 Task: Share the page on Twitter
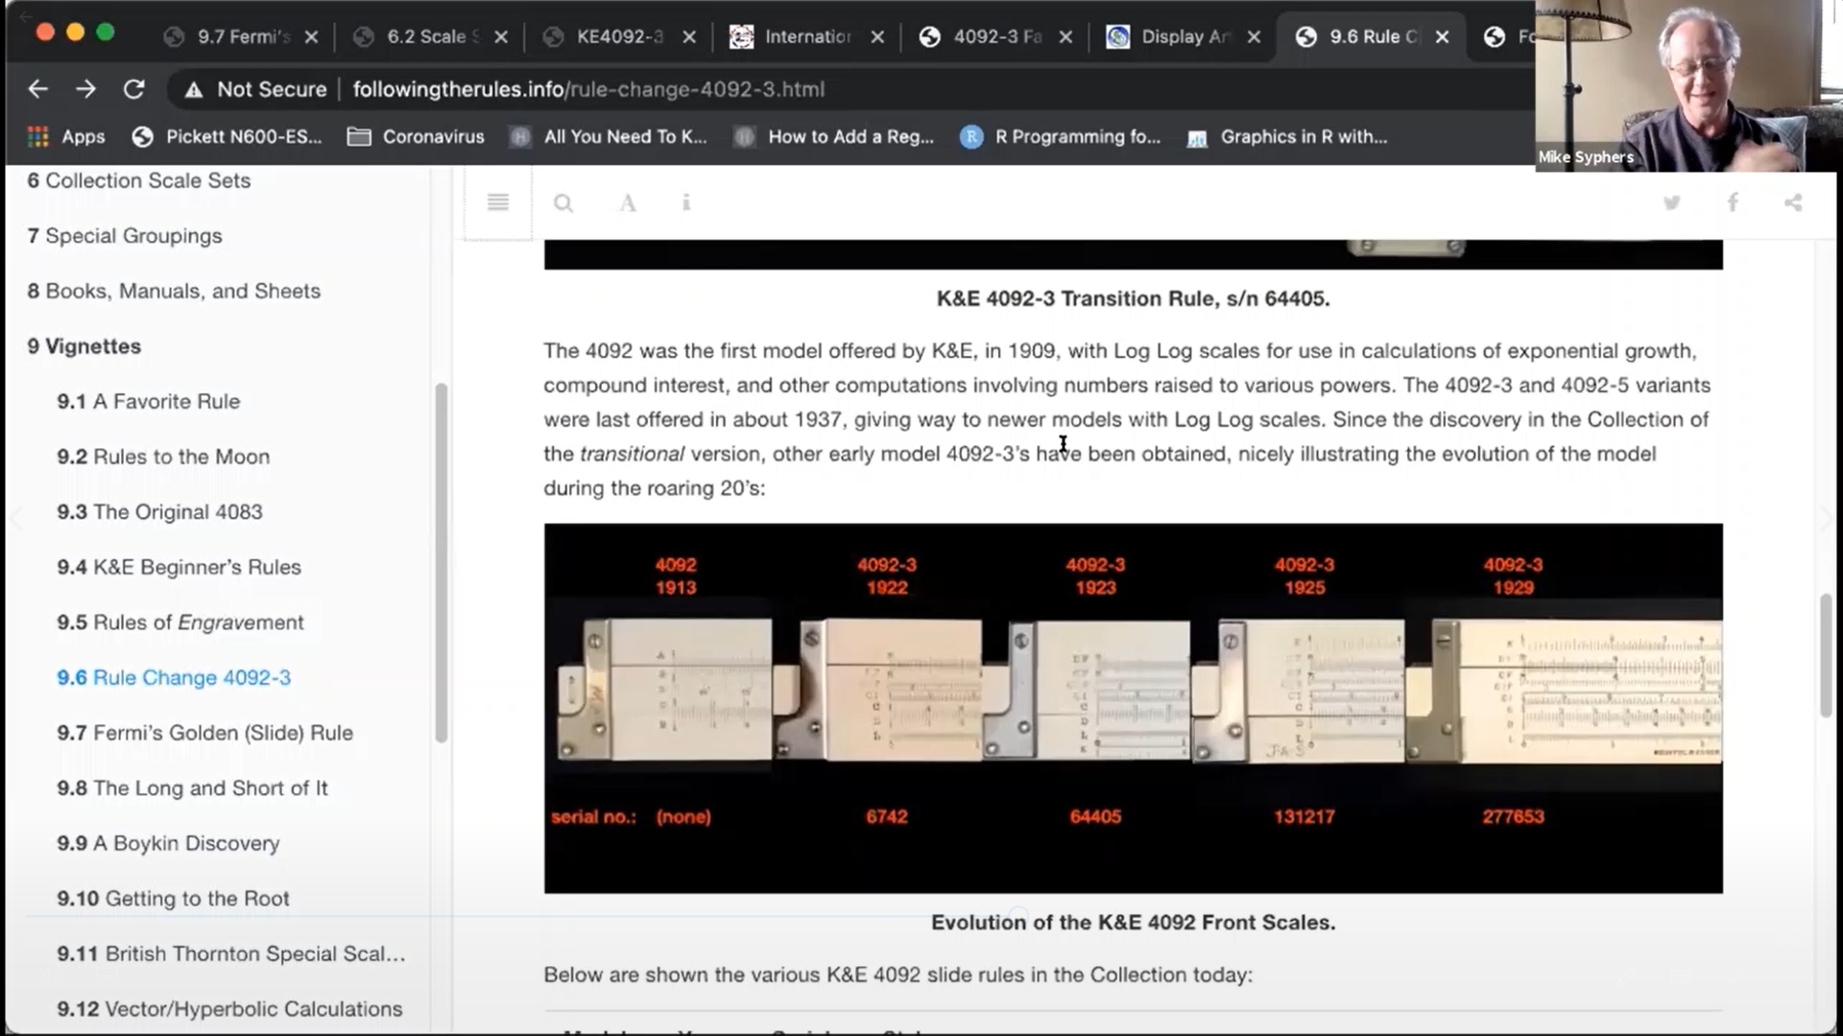[x=1672, y=202]
